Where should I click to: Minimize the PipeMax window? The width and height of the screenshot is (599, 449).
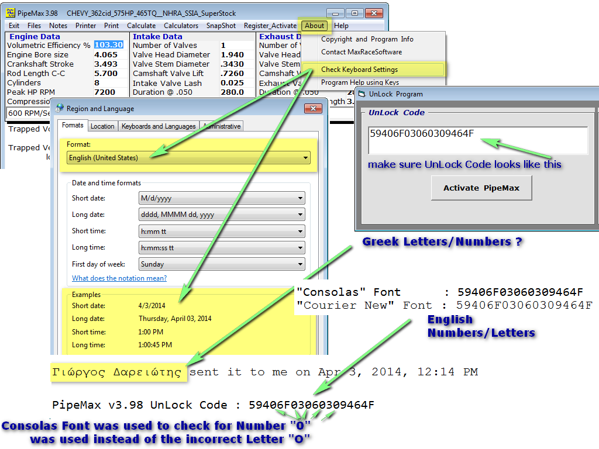click(x=335, y=13)
